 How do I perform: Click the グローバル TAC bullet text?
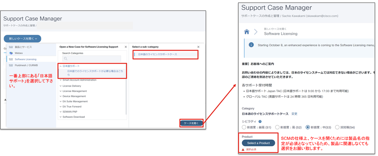pyautogui.click(x=284, y=97)
